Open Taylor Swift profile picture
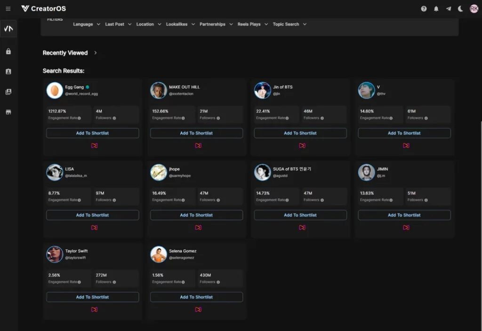This screenshot has width=482, height=331. coord(55,254)
